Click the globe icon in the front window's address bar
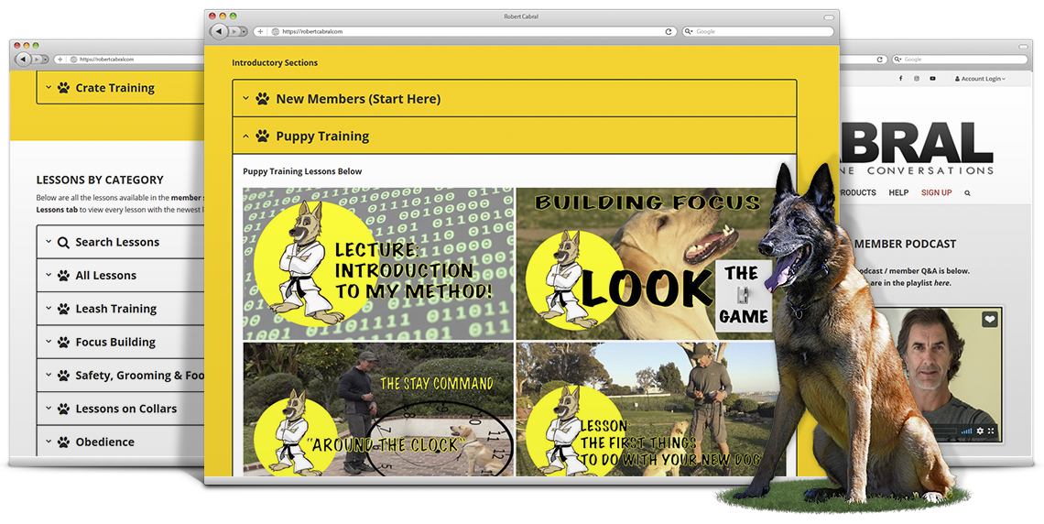This screenshot has height=524, width=1044. tap(276, 31)
